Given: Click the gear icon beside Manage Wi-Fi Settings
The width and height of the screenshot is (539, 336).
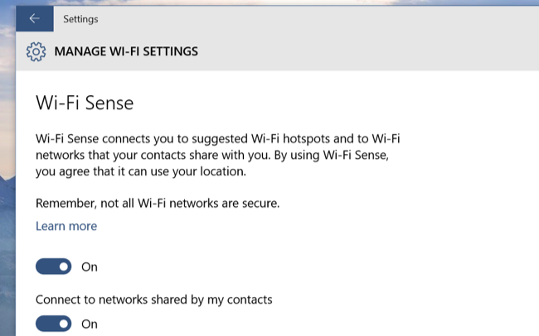Looking at the screenshot, I should (36, 52).
